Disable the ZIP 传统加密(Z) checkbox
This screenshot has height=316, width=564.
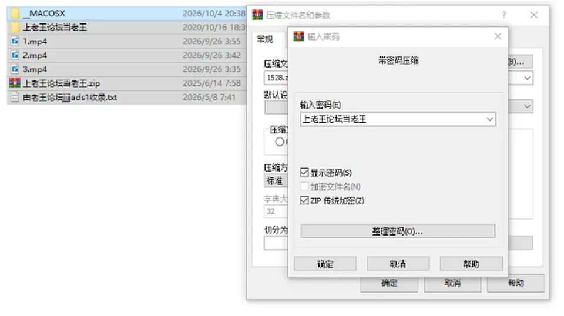pos(304,200)
